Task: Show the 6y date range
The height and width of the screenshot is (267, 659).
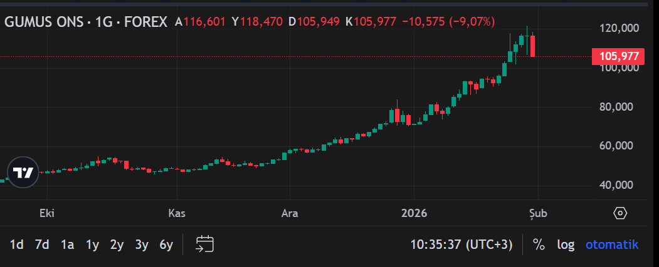Action: point(166,244)
